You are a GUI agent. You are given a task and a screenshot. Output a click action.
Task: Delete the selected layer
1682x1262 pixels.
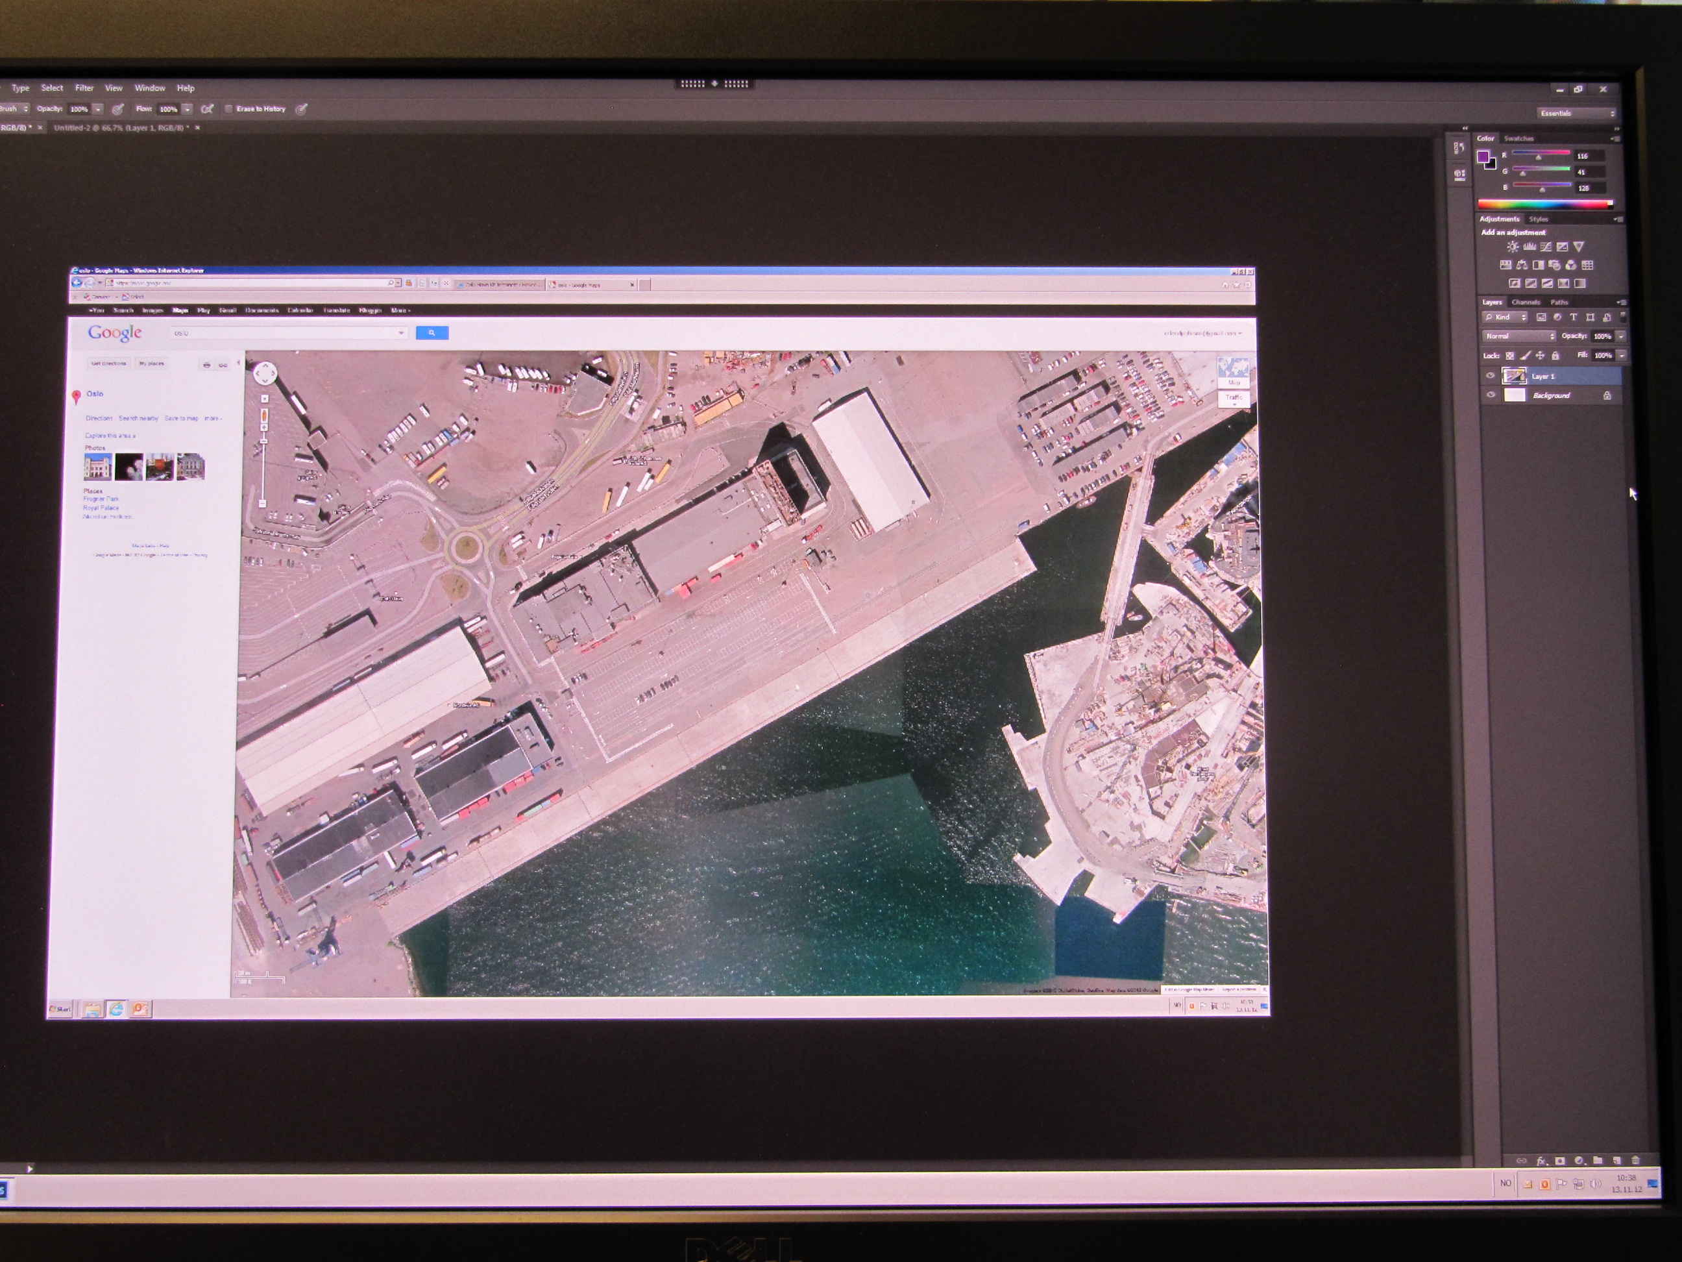pos(1636,1161)
